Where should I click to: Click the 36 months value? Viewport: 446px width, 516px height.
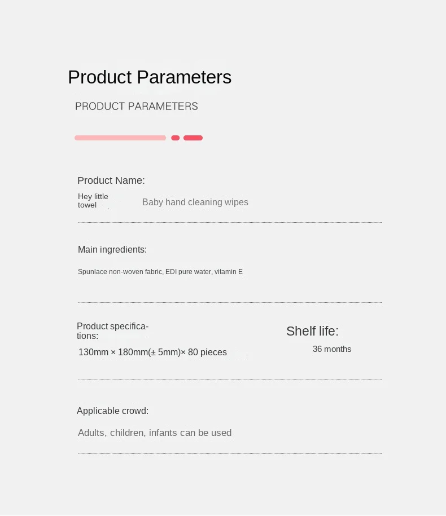click(x=332, y=349)
